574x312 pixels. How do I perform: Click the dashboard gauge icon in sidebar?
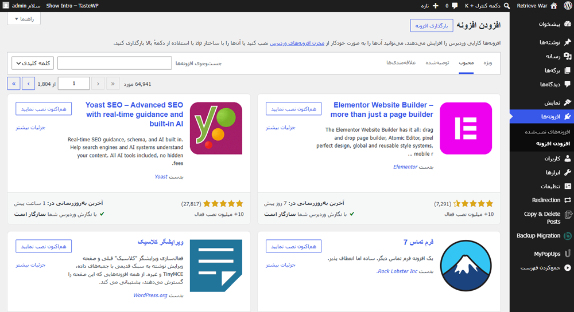click(x=568, y=24)
